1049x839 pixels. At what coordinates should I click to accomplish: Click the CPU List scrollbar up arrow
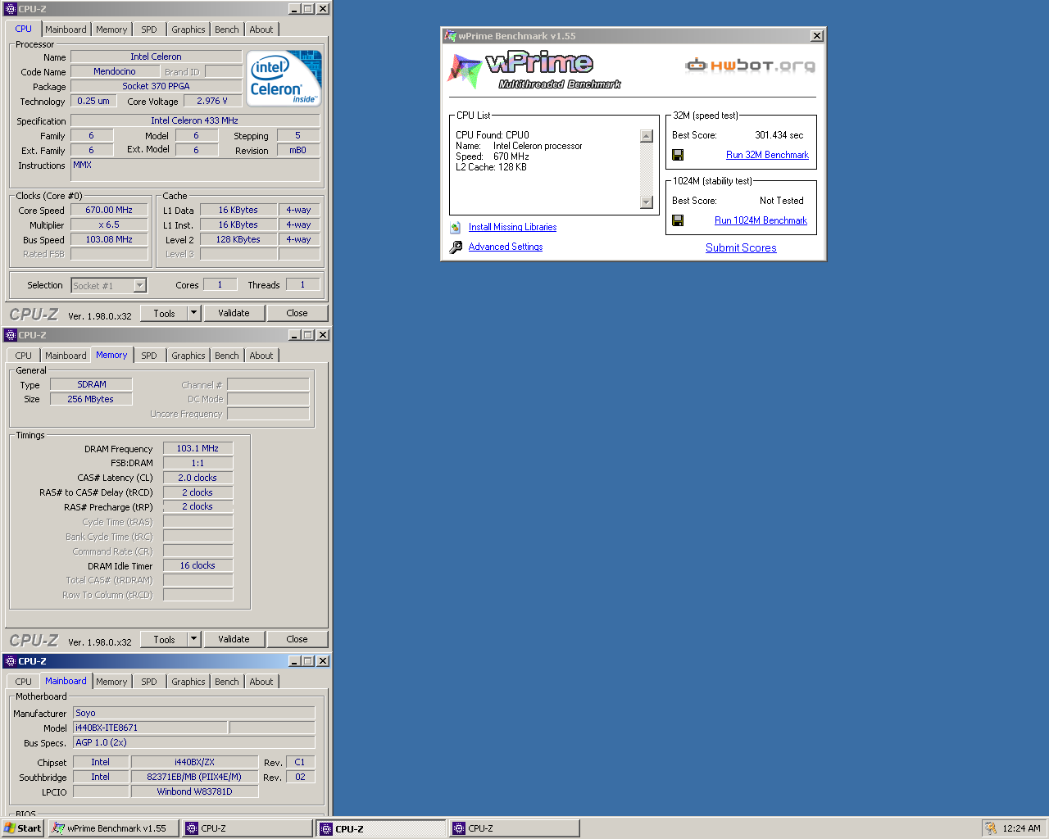[647, 136]
